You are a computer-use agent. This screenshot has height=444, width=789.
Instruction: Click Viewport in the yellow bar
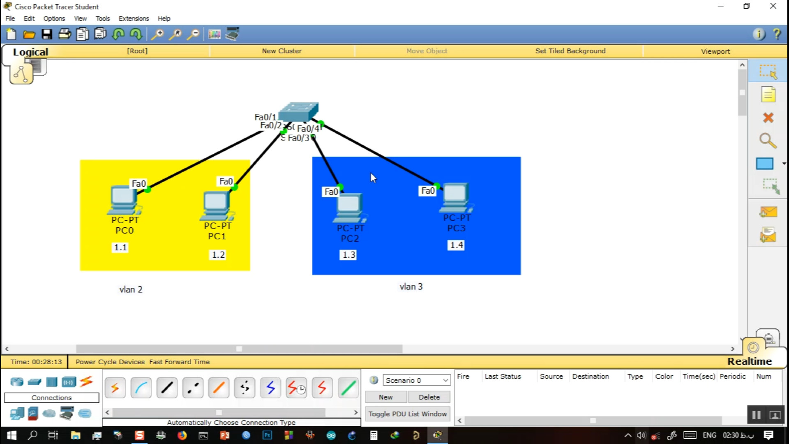(715, 51)
